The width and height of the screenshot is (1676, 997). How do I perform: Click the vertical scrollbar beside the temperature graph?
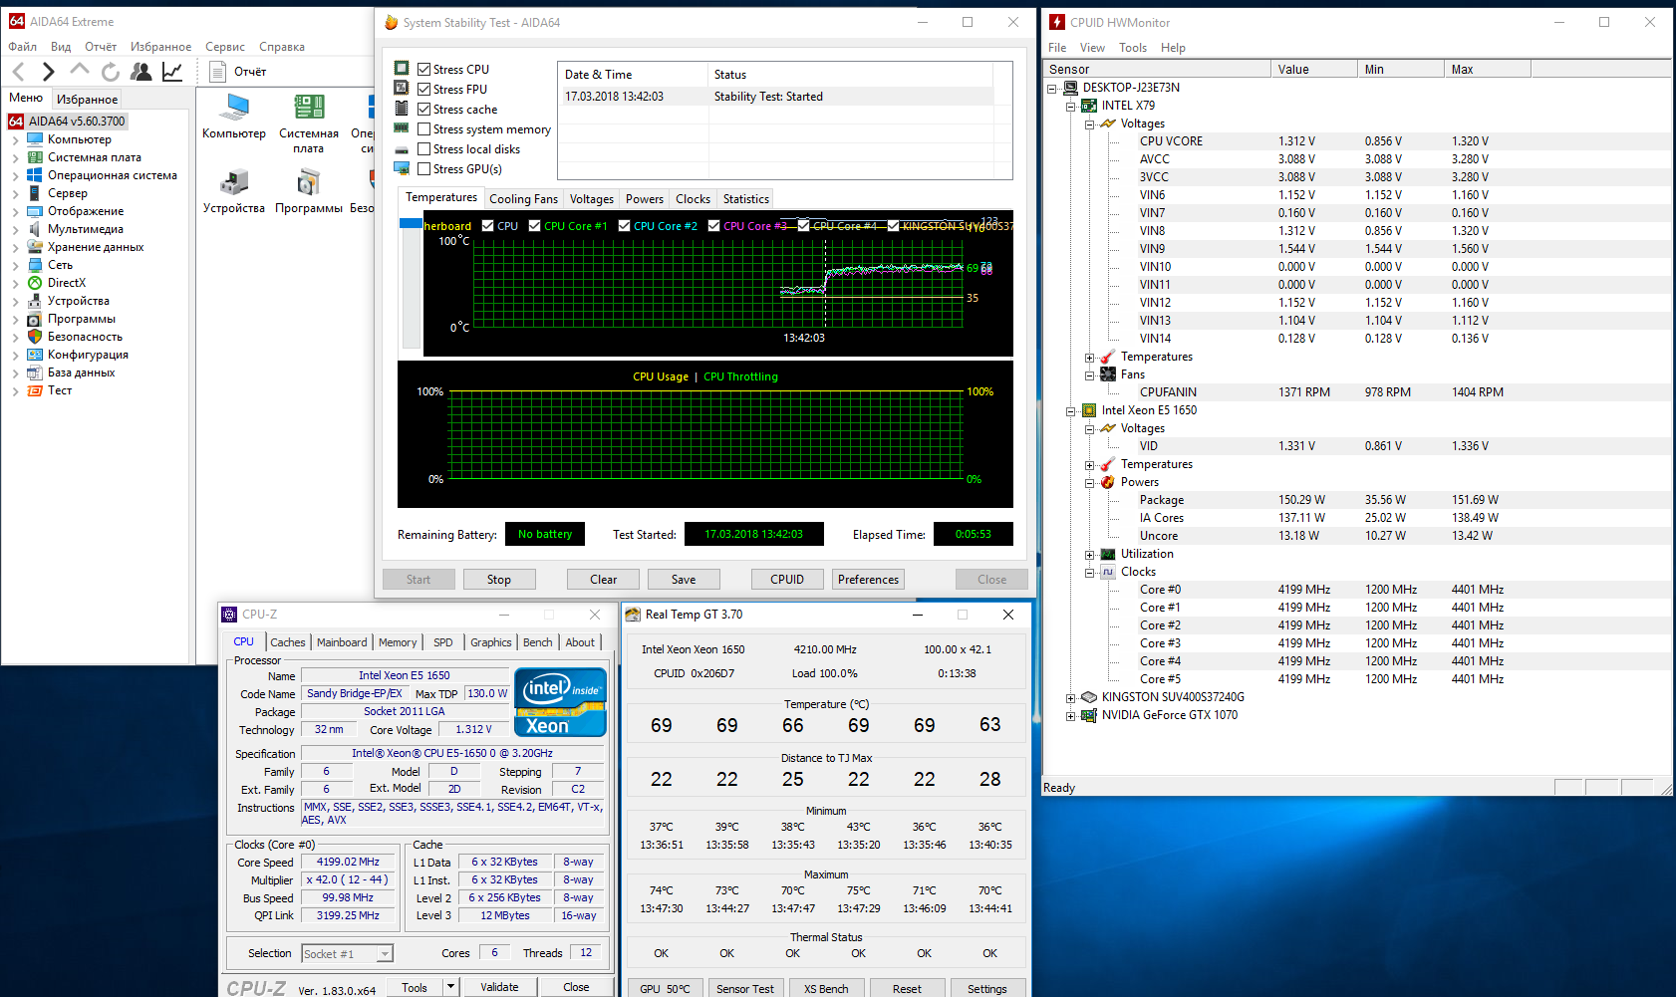[411, 285]
